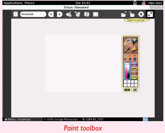Pick the eyedropper color picker tool

coord(127,50)
